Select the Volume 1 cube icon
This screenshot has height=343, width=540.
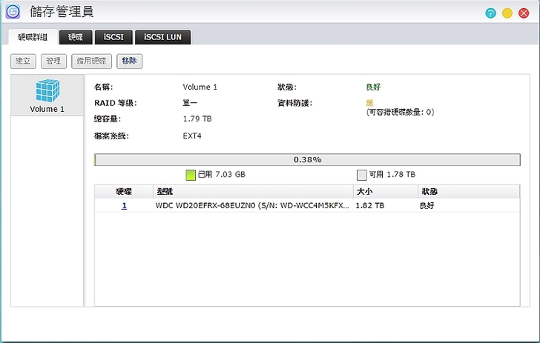point(47,90)
